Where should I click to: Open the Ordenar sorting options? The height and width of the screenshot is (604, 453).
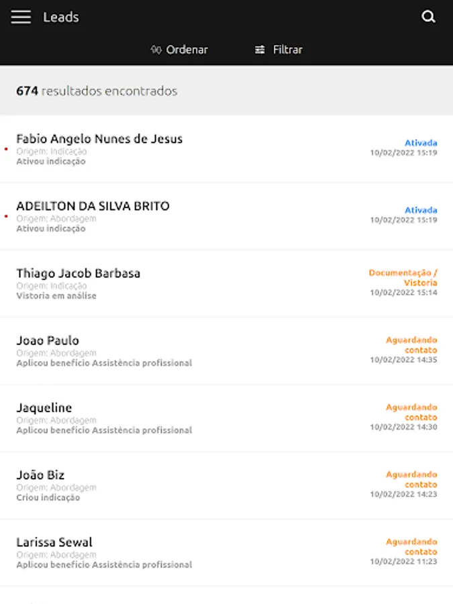[x=179, y=50]
